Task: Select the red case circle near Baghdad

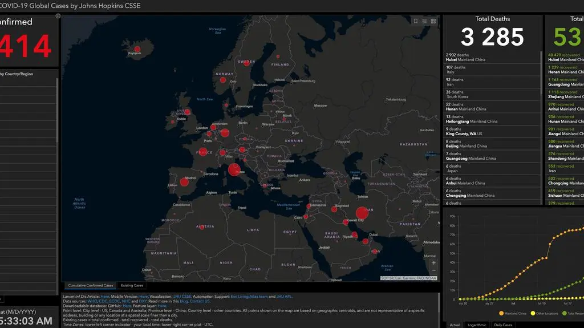Action: click(334, 209)
